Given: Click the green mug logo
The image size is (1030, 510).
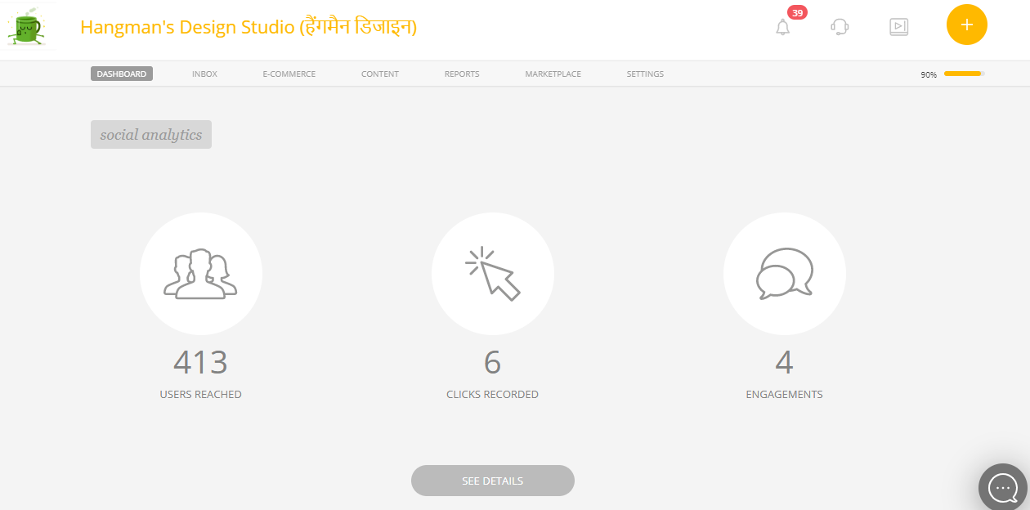Looking at the screenshot, I should click(x=28, y=26).
